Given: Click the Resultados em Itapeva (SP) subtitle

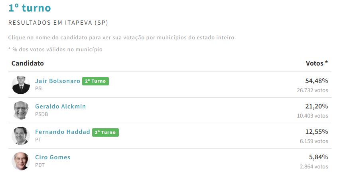Looking at the screenshot, I should [58, 23].
